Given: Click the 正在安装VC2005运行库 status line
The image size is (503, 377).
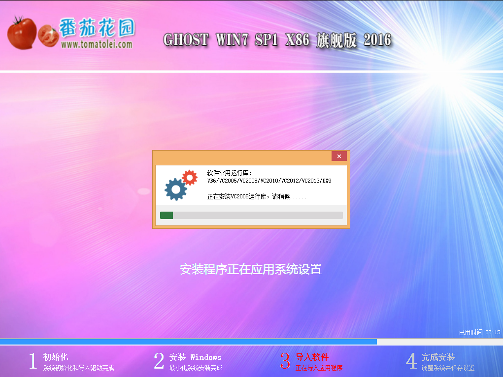Looking at the screenshot, I should (257, 196).
